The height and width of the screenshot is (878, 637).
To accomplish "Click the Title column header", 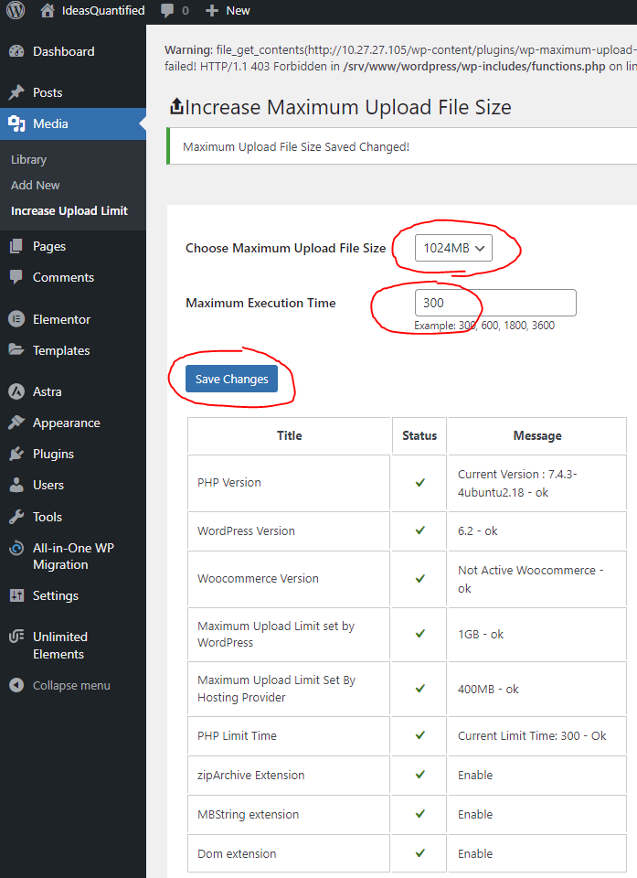I will click(289, 435).
